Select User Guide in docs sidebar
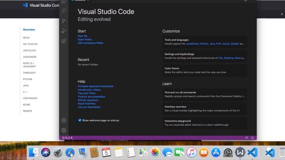Viewport: 285px width, 160px height. [x=29, y=50]
